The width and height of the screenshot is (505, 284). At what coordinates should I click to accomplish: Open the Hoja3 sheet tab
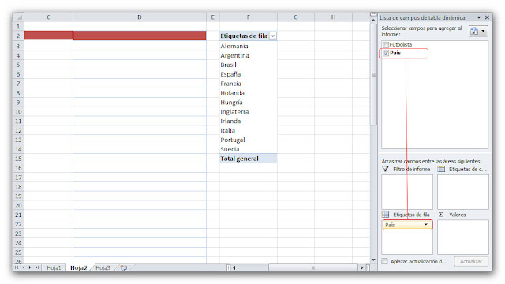click(103, 267)
